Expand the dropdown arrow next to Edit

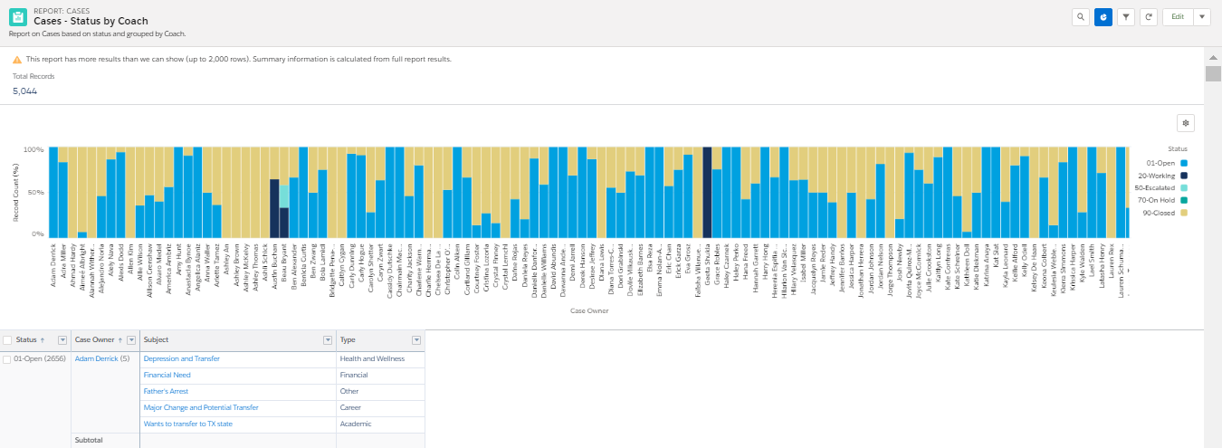pyautogui.click(x=1201, y=16)
